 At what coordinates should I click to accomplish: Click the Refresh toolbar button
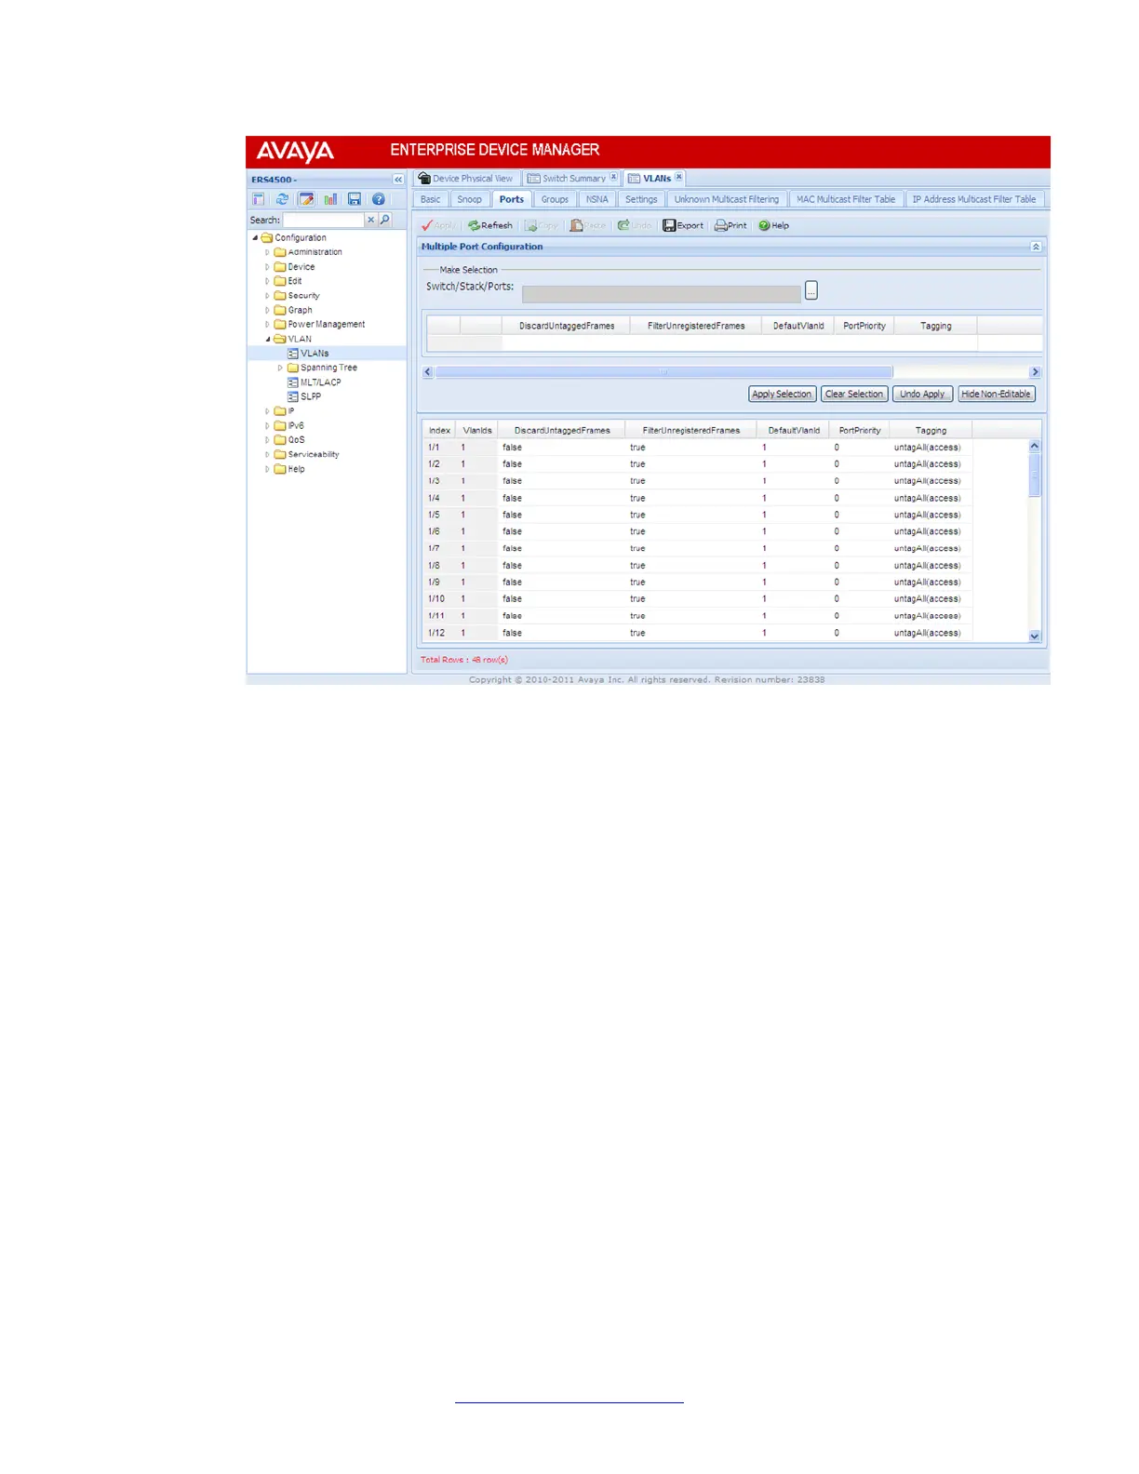coord(489,225)
